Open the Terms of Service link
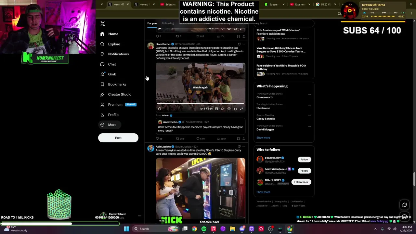The height and width of the screenshot is (234, 416). pyautogui.click(x=264, y=201)
